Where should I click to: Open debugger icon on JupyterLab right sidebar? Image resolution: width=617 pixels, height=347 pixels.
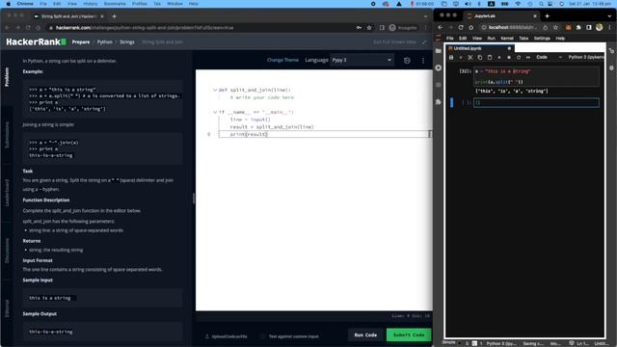(611, 67)
